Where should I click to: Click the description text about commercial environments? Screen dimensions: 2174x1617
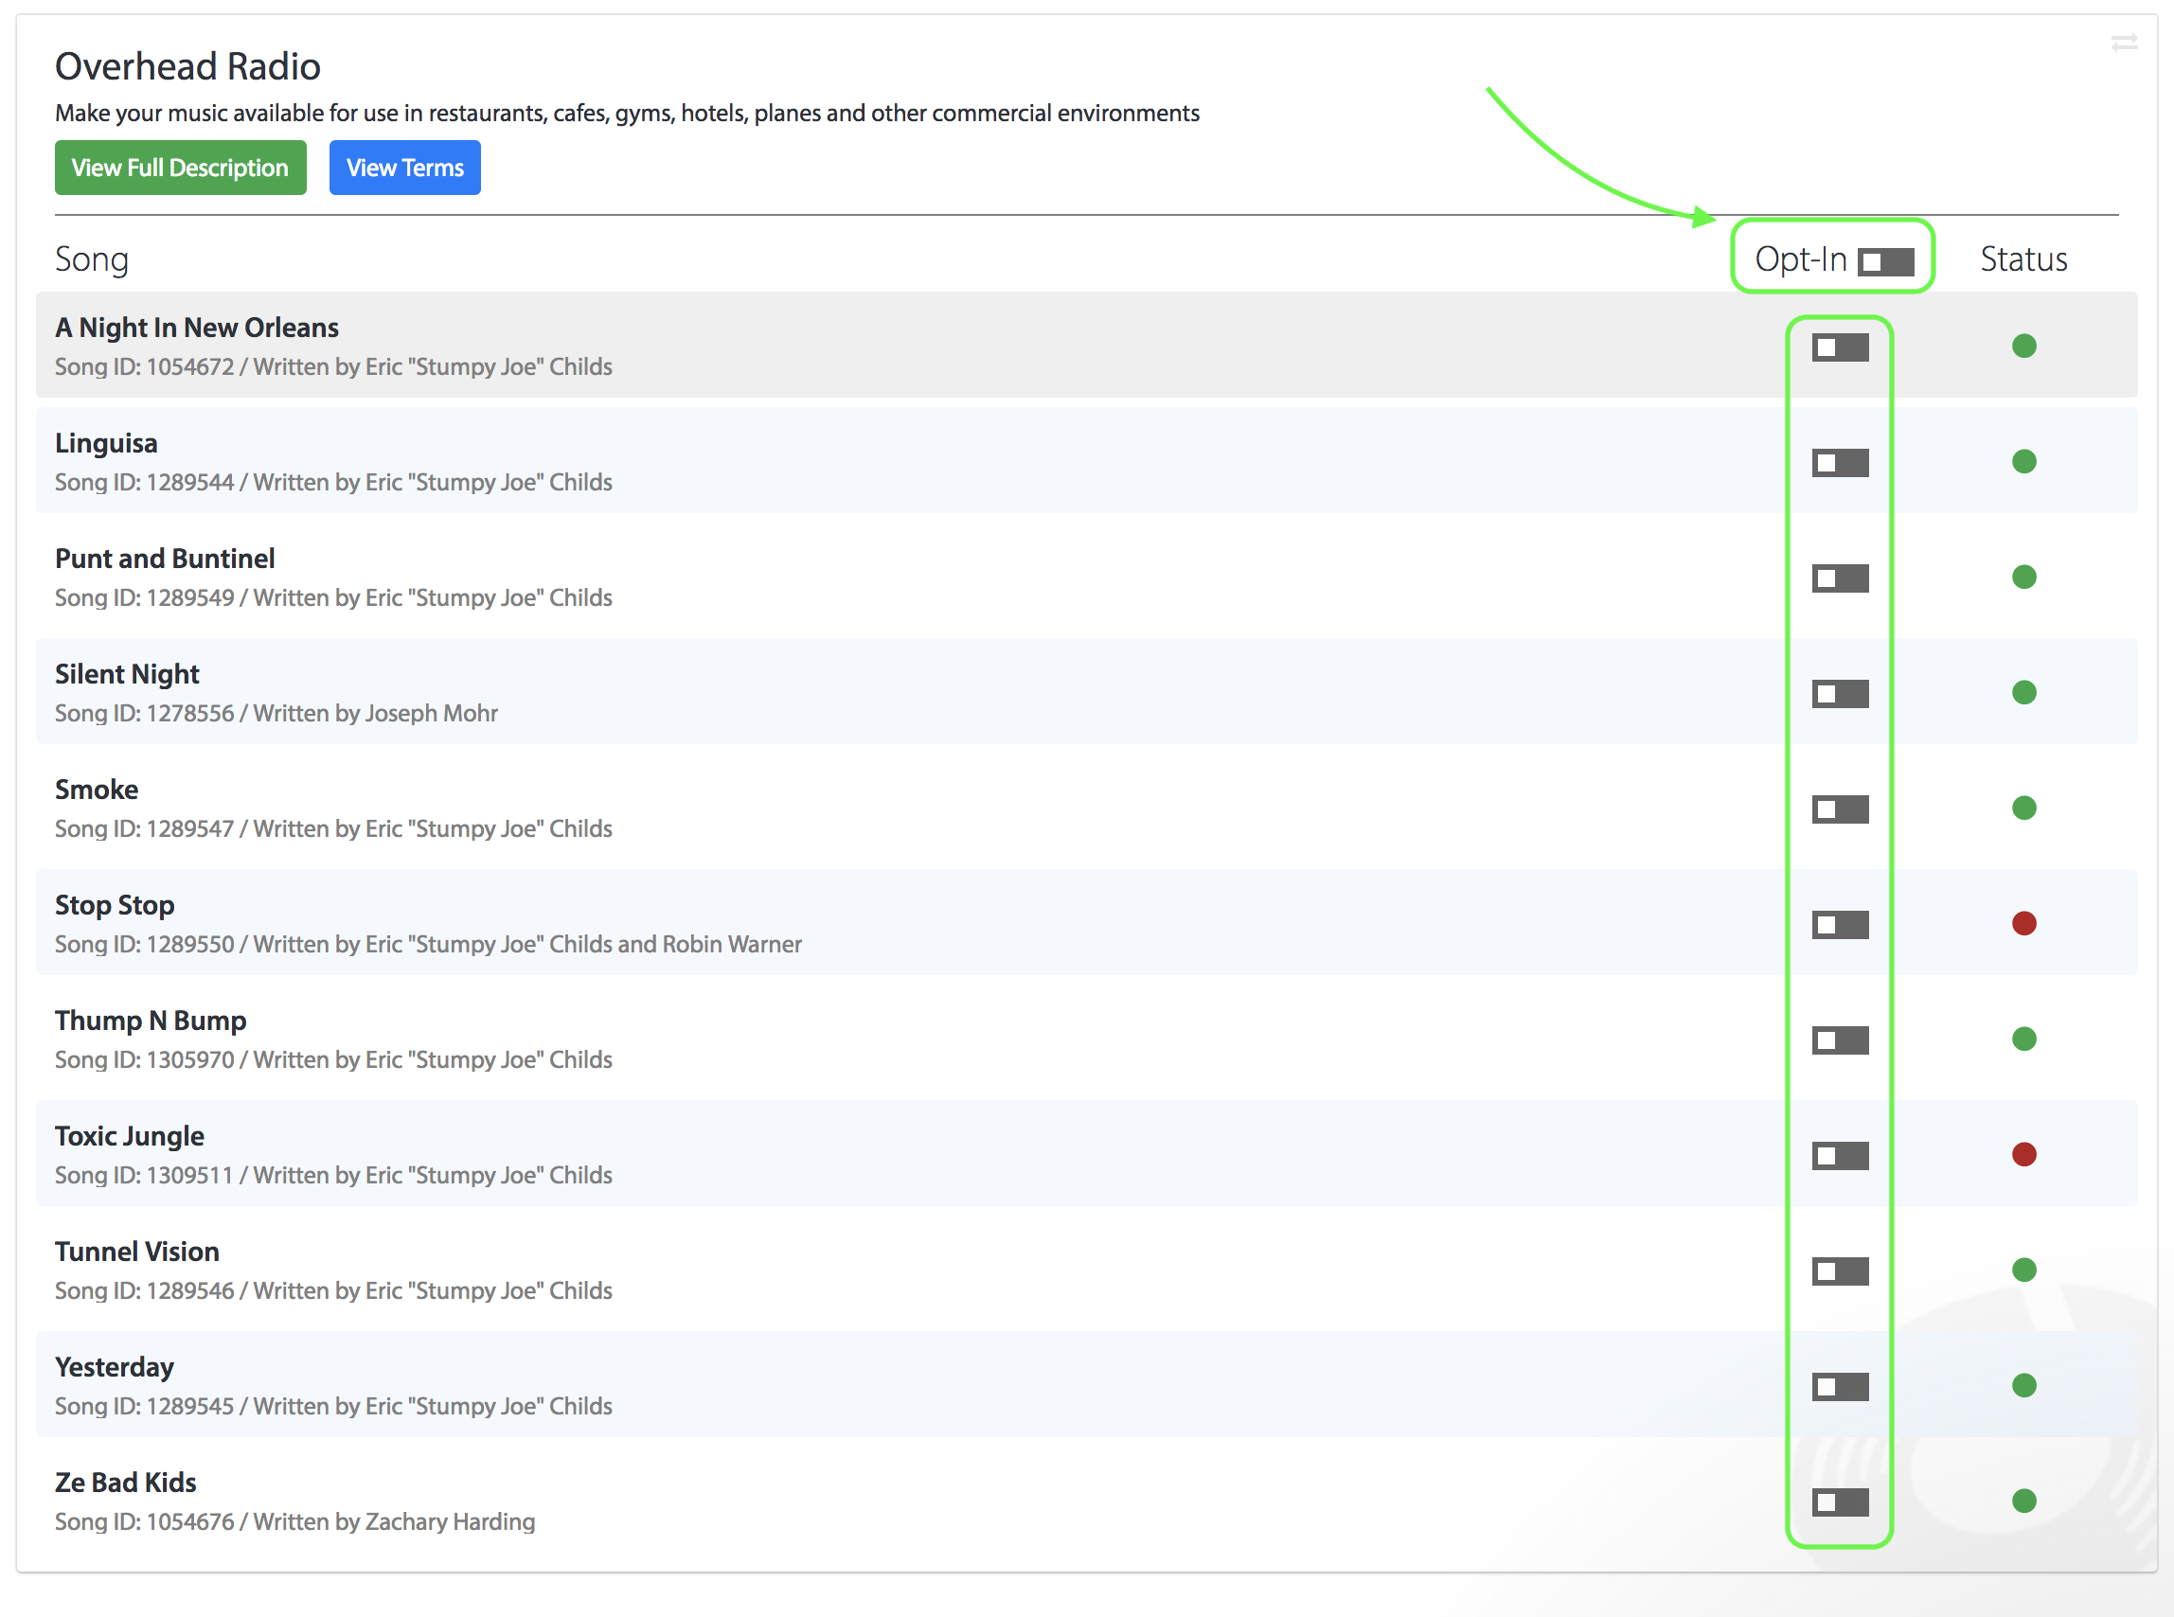click(x=628, y=114)
